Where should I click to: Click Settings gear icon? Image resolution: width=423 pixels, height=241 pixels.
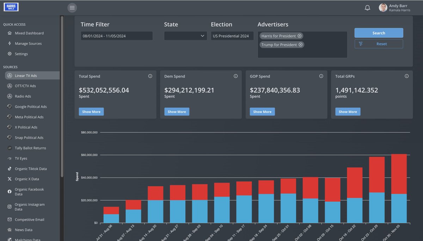coord(10,54)
